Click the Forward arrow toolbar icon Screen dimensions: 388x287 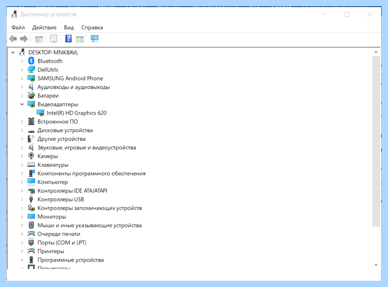point(24,39)
